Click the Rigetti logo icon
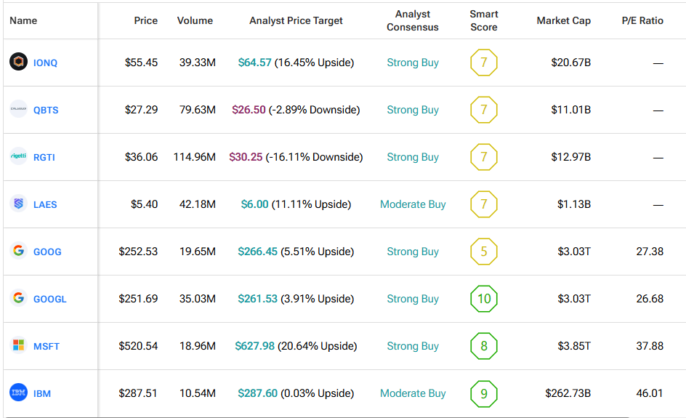This screenshot has width=686, height=418. (x=18, y=157)
